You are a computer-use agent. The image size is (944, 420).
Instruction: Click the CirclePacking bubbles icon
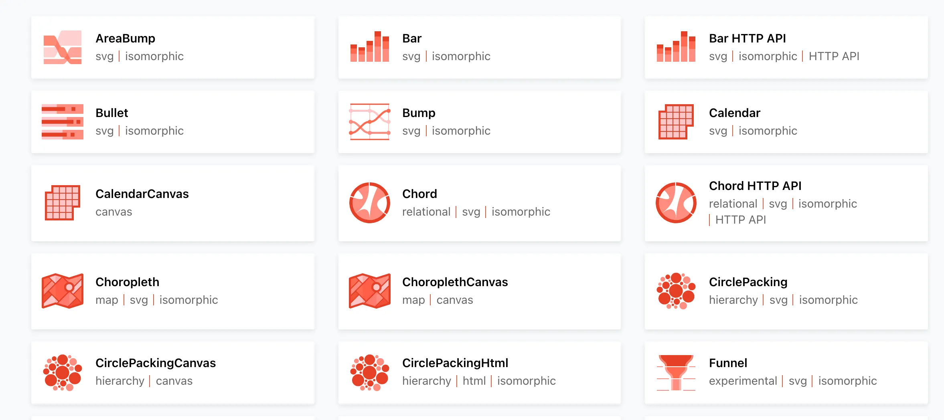tap(676, 291)
